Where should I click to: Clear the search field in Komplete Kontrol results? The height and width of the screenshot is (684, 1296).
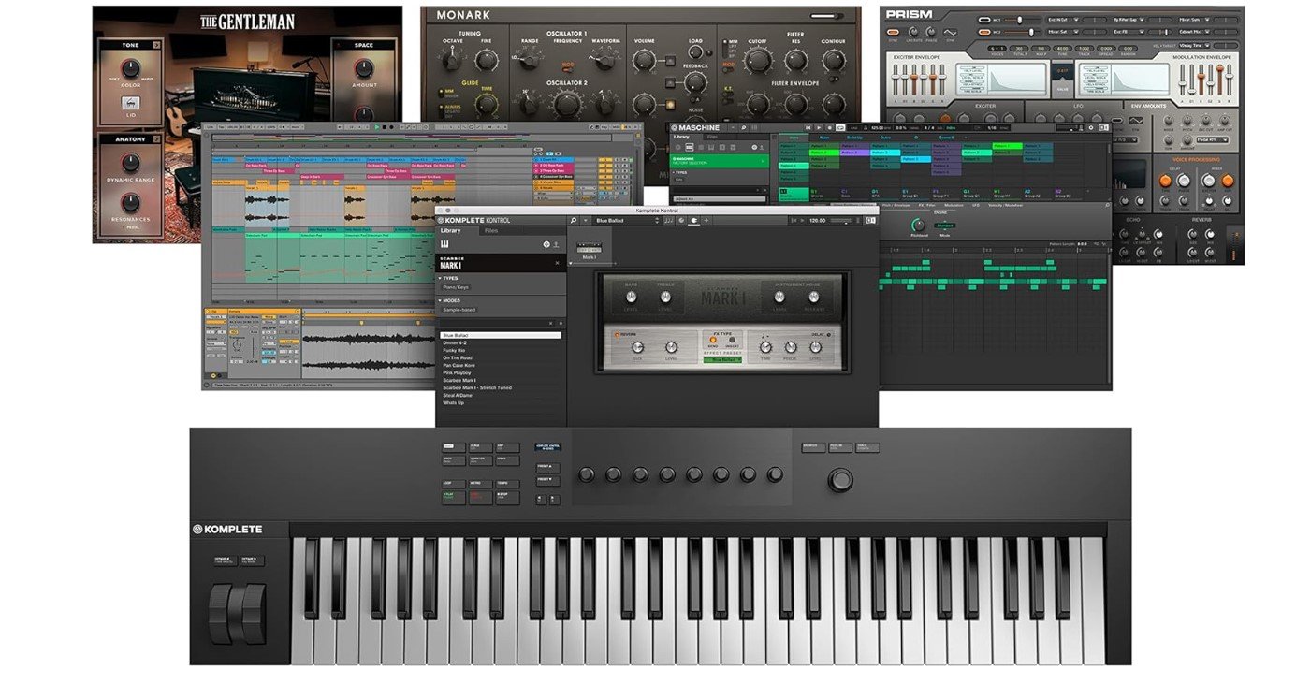tap(550, 323)
